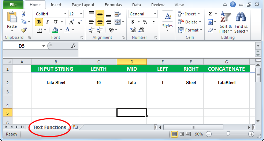This screenshot has height=141, width=264.
Task: Open the Styles gallery
Action: 167,21
